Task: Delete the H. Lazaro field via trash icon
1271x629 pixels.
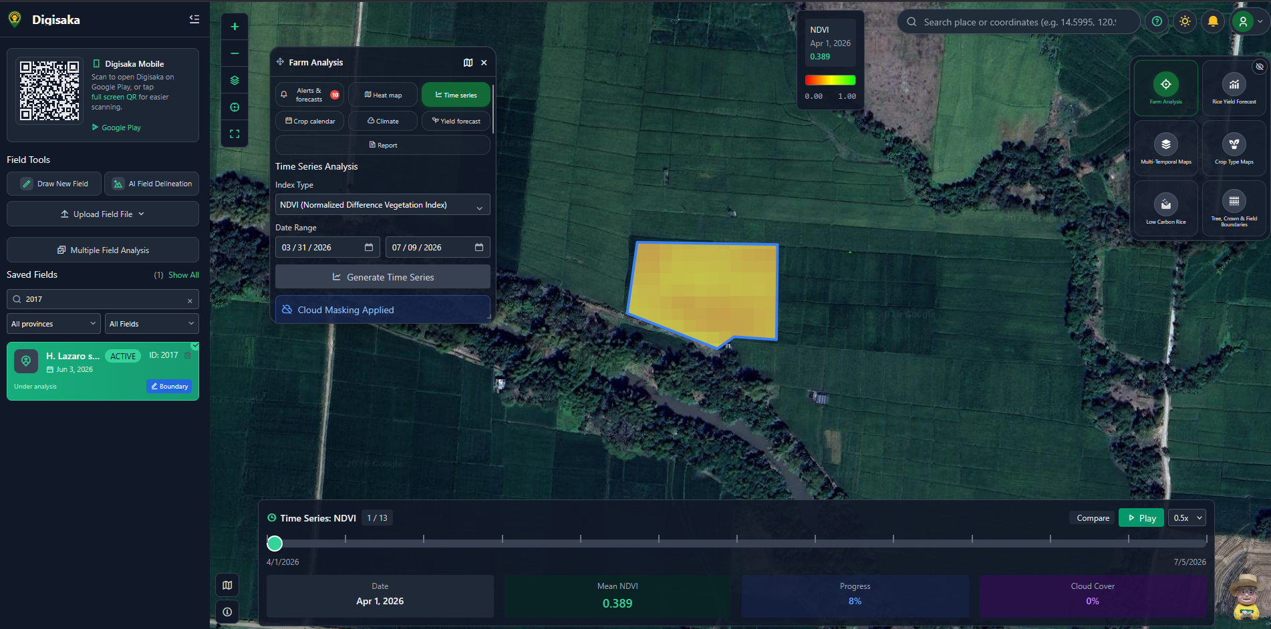Action: tap(188, 355)
